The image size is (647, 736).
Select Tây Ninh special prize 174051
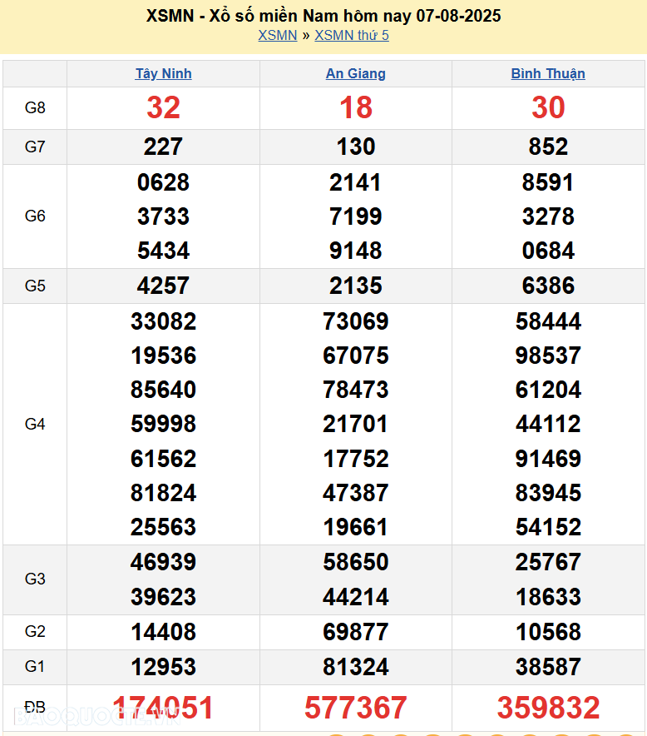point(163,708)
